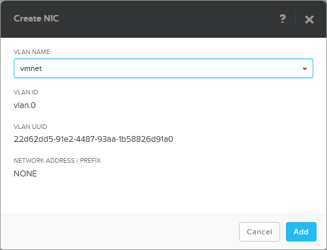Click the VLAN NAME label

(32, 52)
